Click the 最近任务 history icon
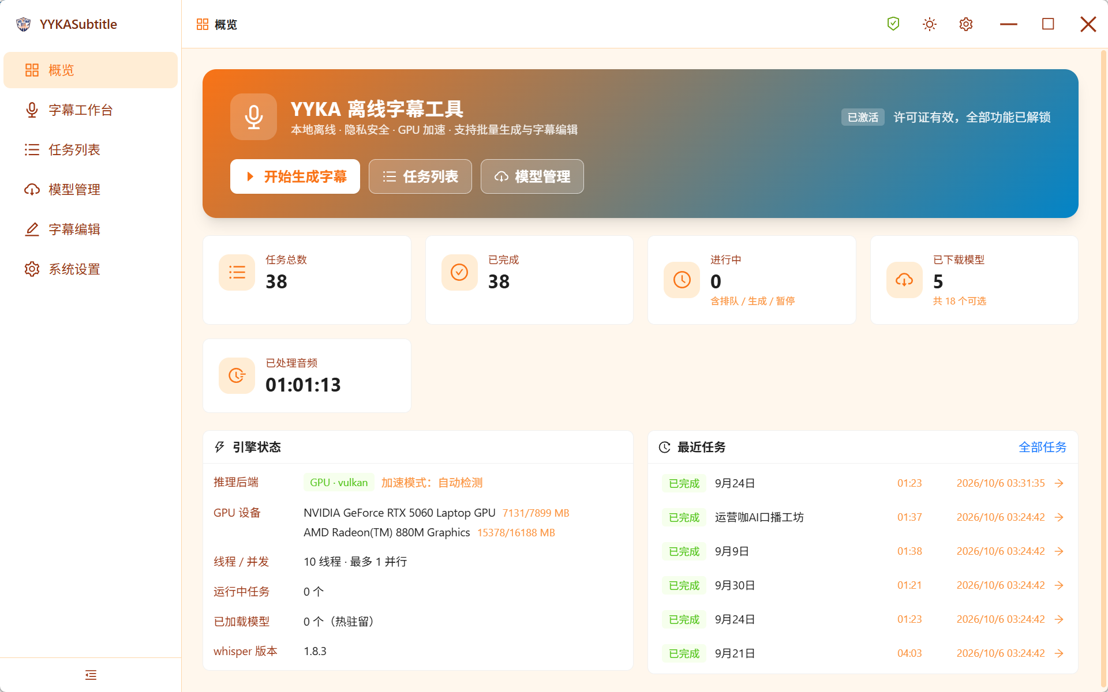This screenshot has height=692, width=1108. point(664,447)
